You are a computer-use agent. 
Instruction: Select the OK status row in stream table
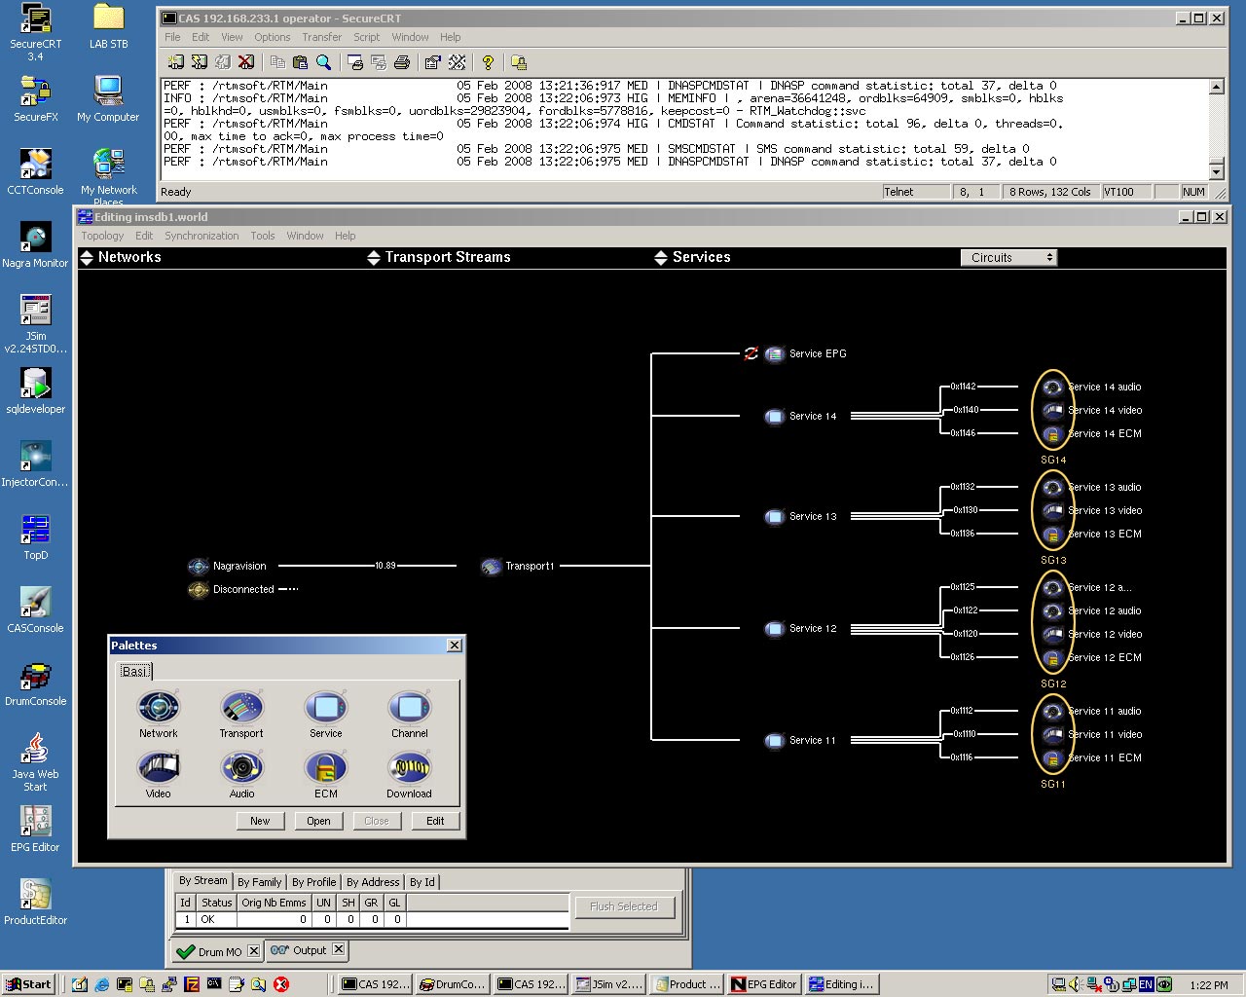point(372,919)
